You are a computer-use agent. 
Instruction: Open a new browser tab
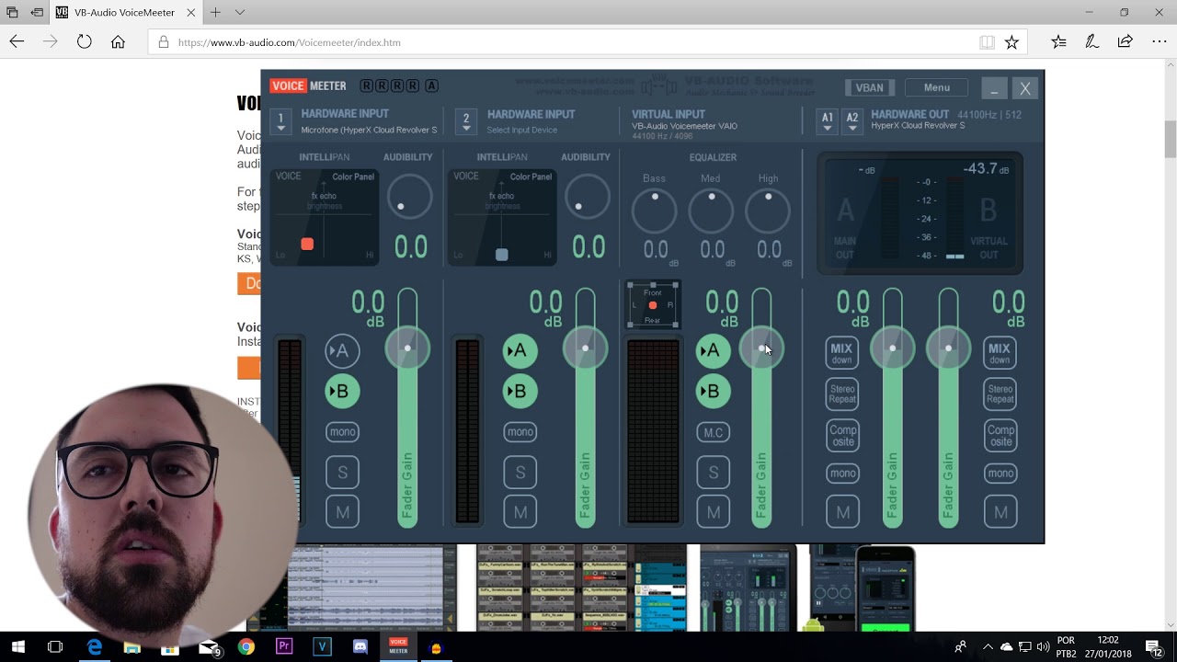point(215,13)
